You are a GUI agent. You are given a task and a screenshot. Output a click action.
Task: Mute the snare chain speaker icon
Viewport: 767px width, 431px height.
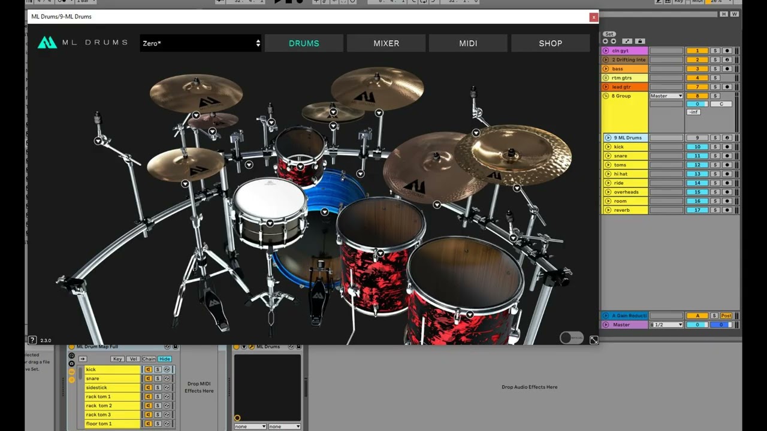coord(149,378)
